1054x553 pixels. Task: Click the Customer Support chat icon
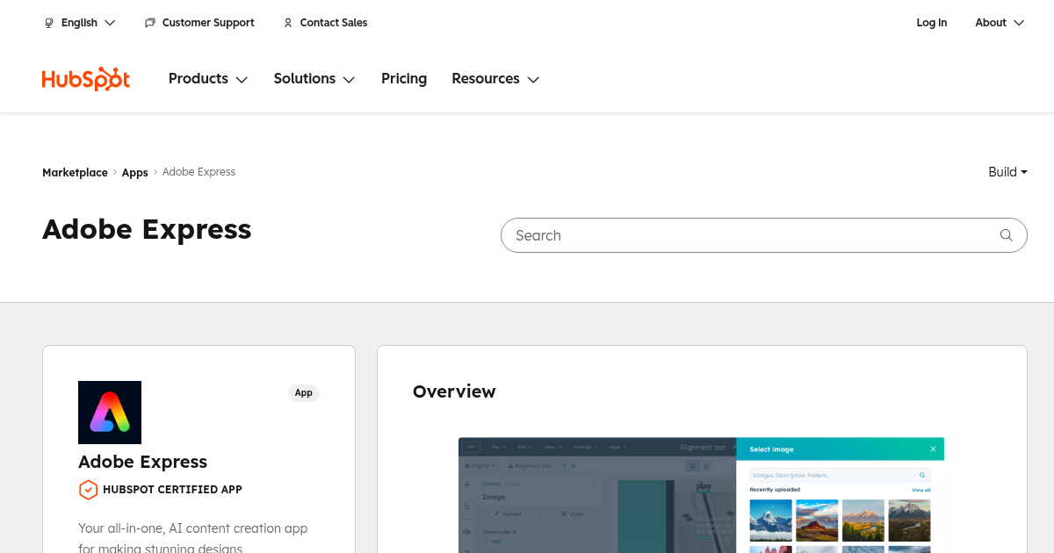(x=150, y=23)
